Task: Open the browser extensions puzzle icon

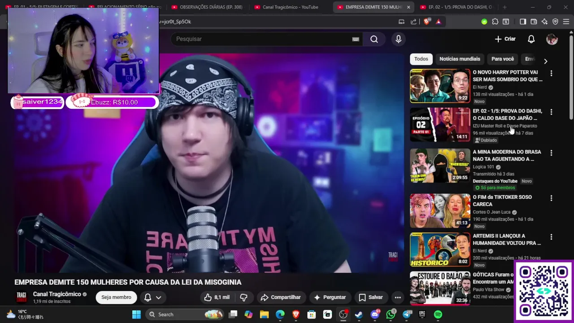Action: [495, 22]
